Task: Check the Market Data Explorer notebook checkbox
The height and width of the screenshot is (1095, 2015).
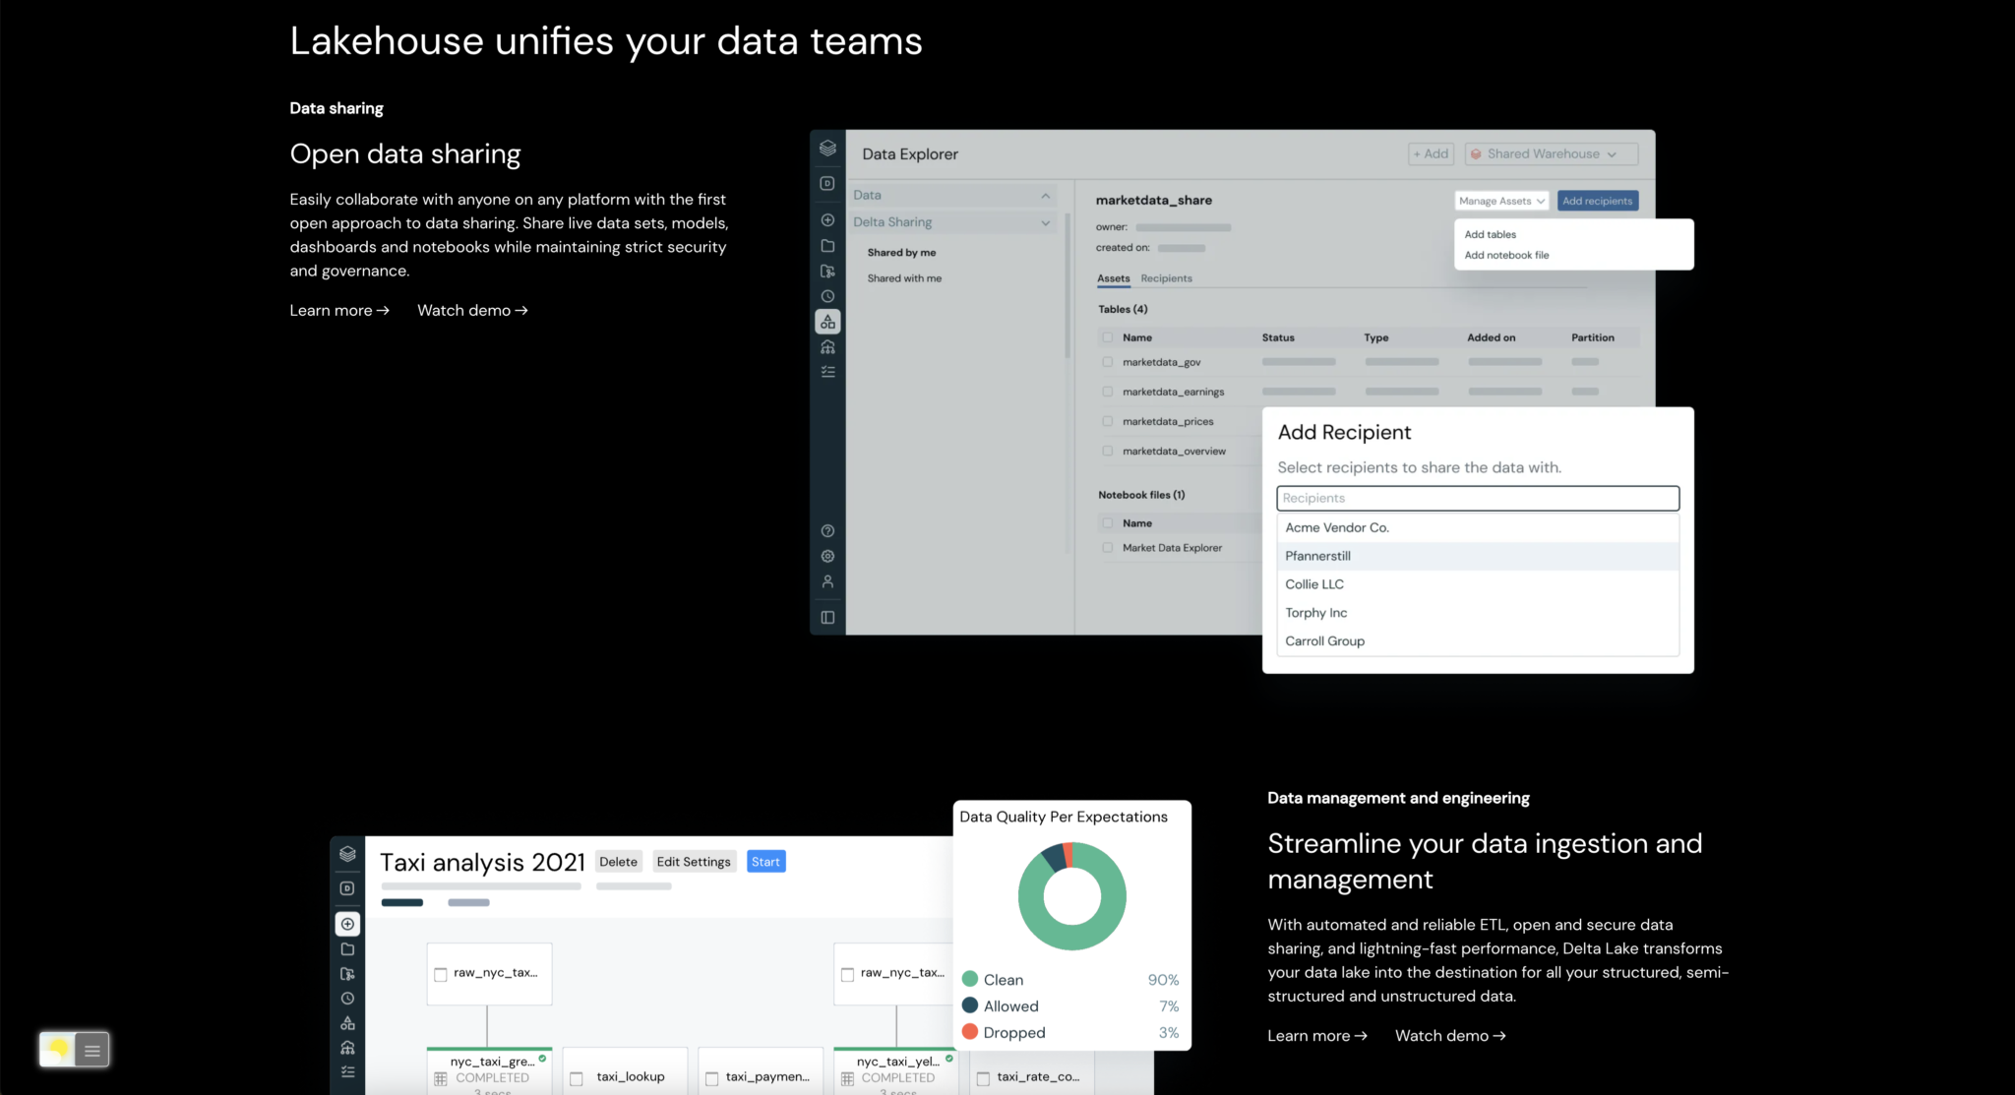Action: point(1107,548)
